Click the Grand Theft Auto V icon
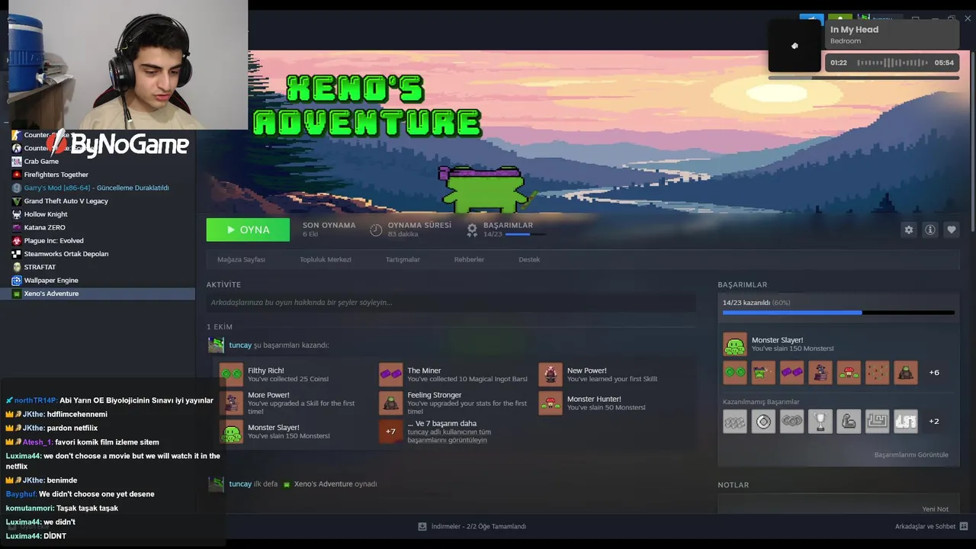The height and width of the screenshot is (549, 976). [16, 201]
